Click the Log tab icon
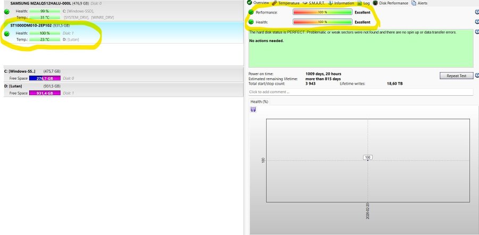The height and width of the screenshot is (235, 479). click(359, 3)
